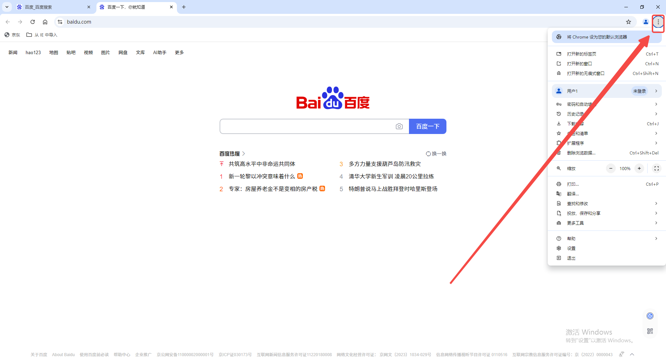Switch to the 百度一下，你就知道 tab
This screenshot has height=361, width=666.
tap(136, 7)
